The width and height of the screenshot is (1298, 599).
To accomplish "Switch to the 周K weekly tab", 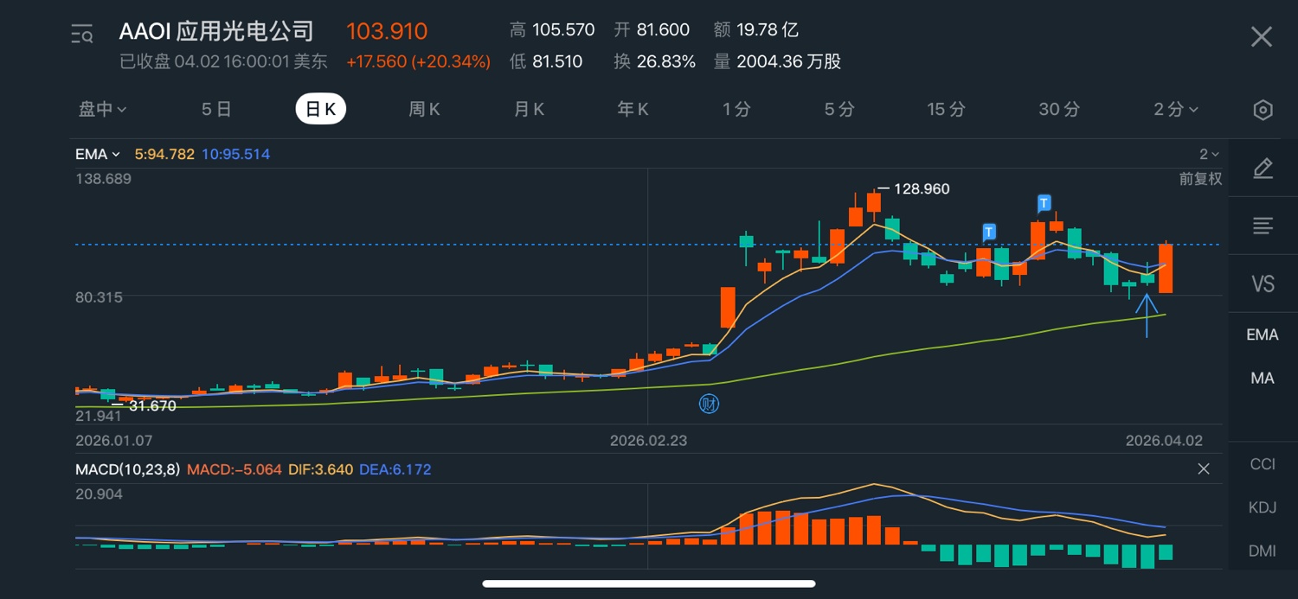I will [x=424, y=110].
